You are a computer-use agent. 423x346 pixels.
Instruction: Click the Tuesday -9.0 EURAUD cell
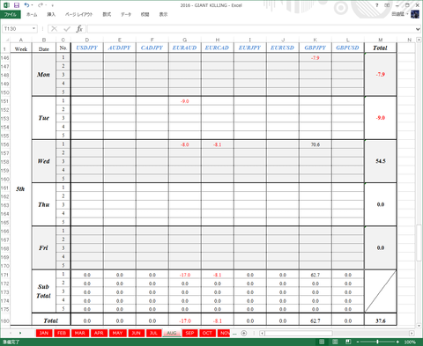185,101
